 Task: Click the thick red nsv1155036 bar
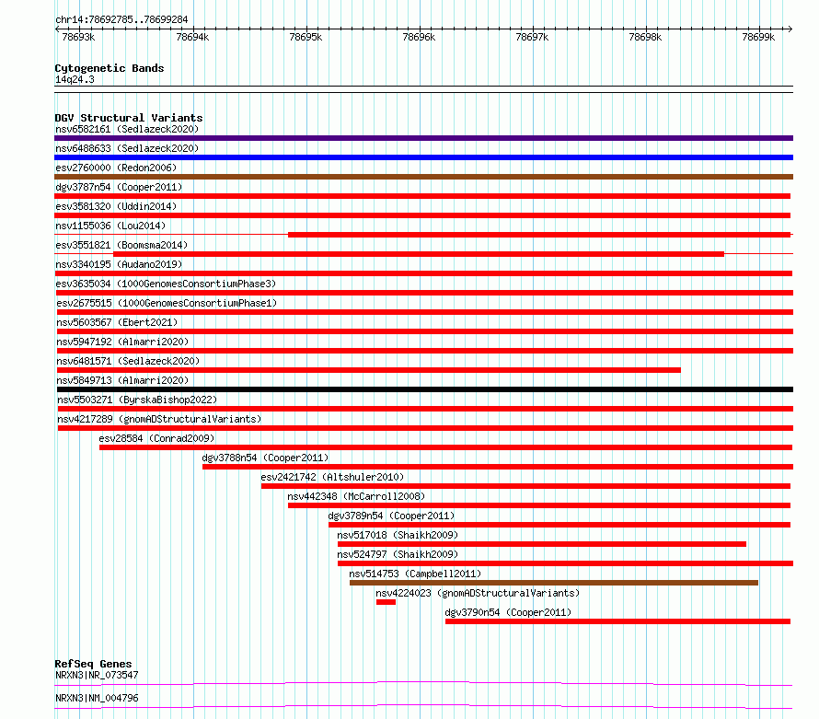coord(539,235)
